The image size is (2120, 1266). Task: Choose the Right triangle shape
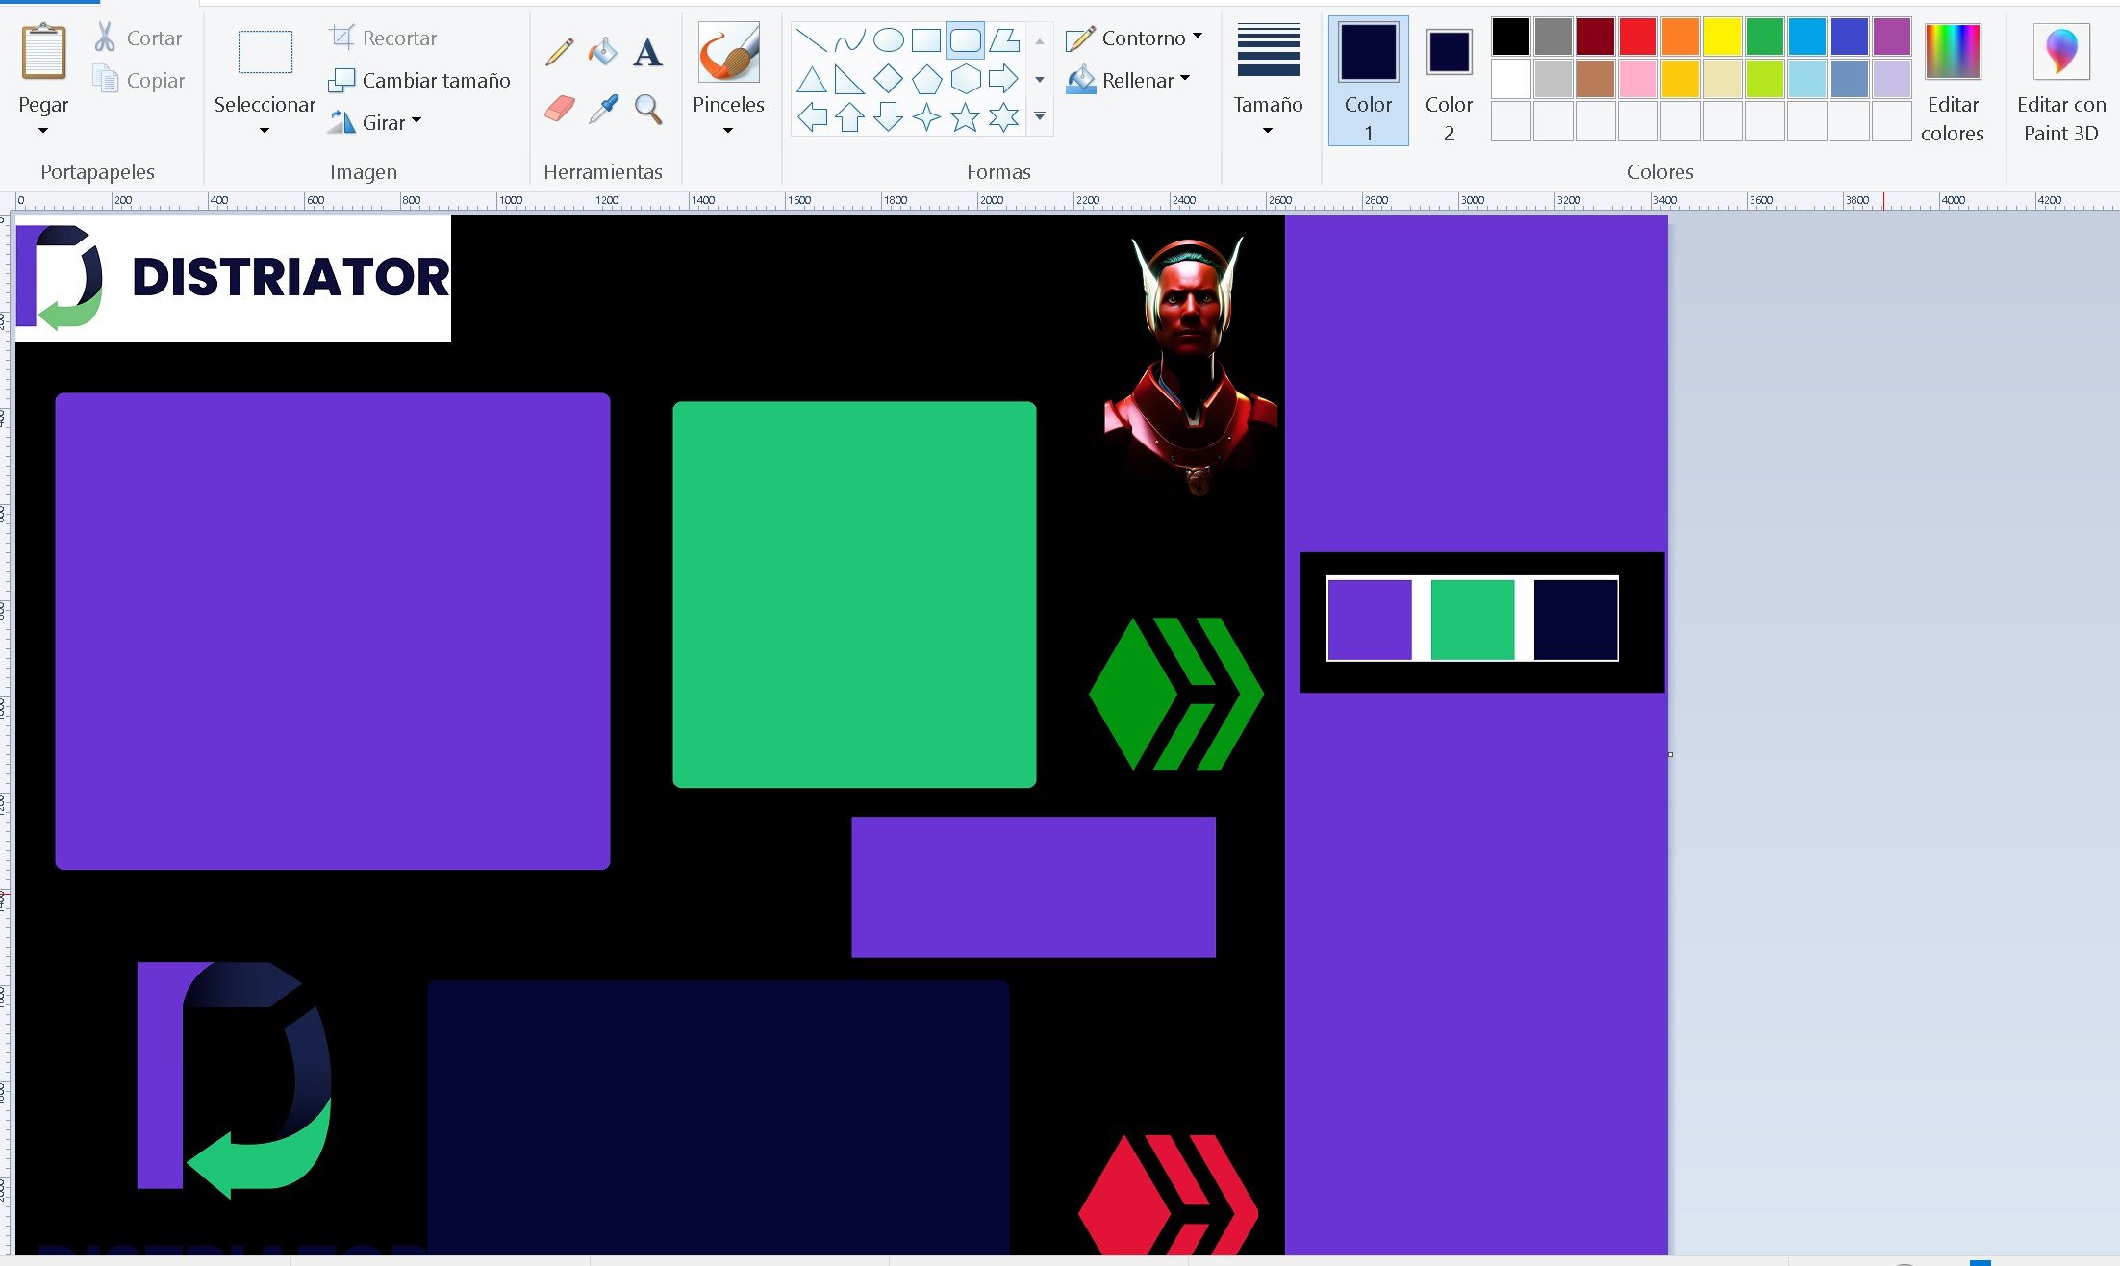tap(850, 79)
